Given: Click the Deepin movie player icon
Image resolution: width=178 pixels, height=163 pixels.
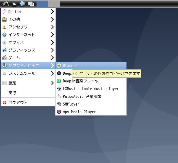Looking at the screenshot, I should (x=59, y=73).
